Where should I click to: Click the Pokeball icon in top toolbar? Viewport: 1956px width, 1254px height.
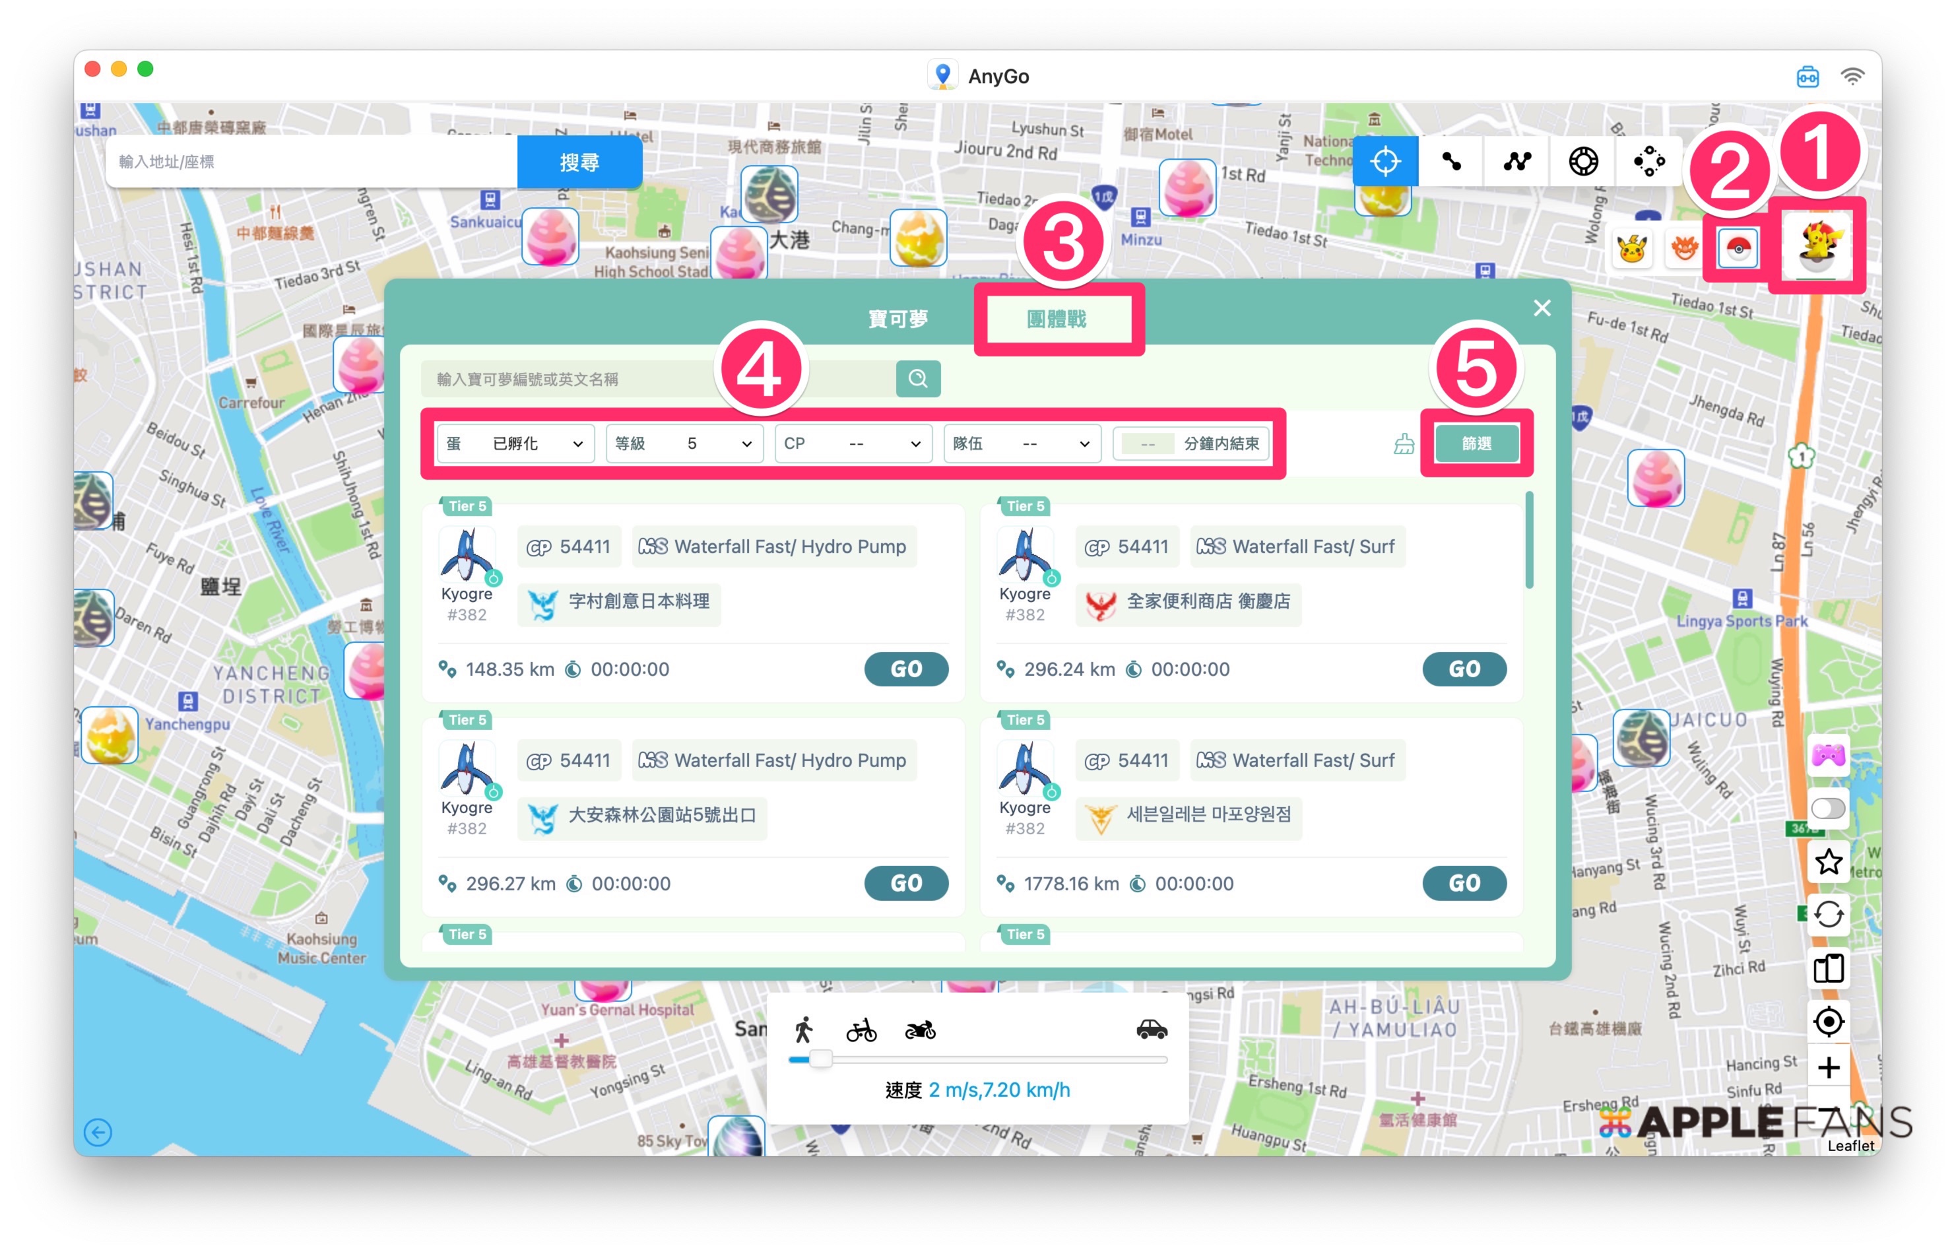pyautogui.click(x=1737, y=248)
